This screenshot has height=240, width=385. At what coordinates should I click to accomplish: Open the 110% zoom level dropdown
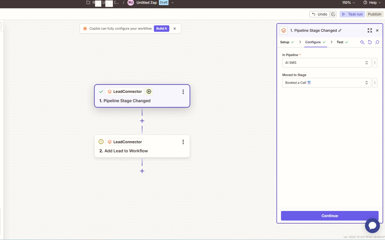click(x=348, y=3)
